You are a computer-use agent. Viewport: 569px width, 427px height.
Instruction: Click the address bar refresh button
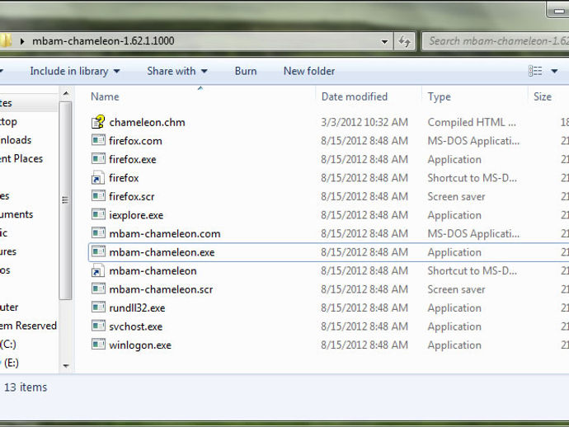(x=405, y=41)
